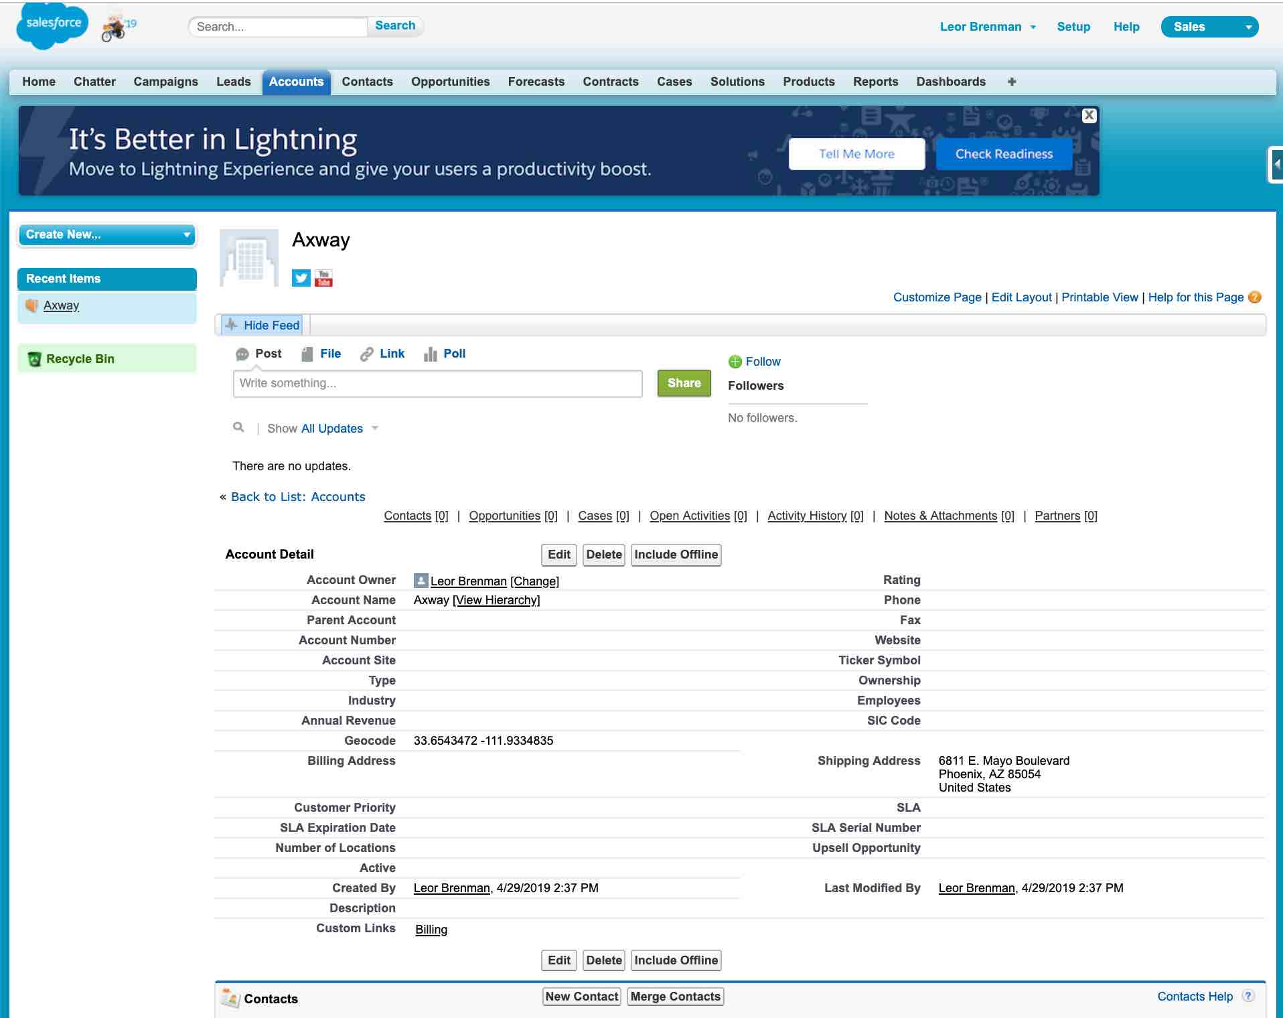This screenshot has width=1283, height=1018.
Task: Jump to the Partners related list
Action: (1057, 516)
